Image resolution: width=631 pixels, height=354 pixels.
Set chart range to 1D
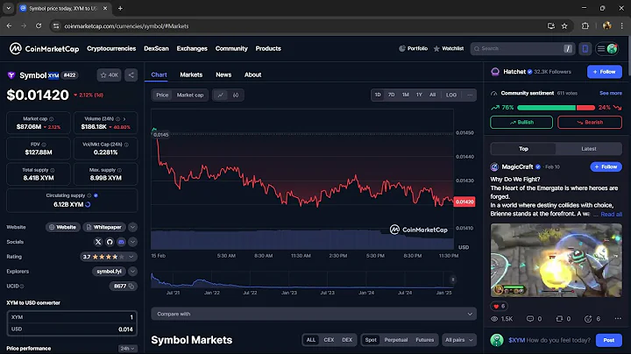(x=378, y=95)
